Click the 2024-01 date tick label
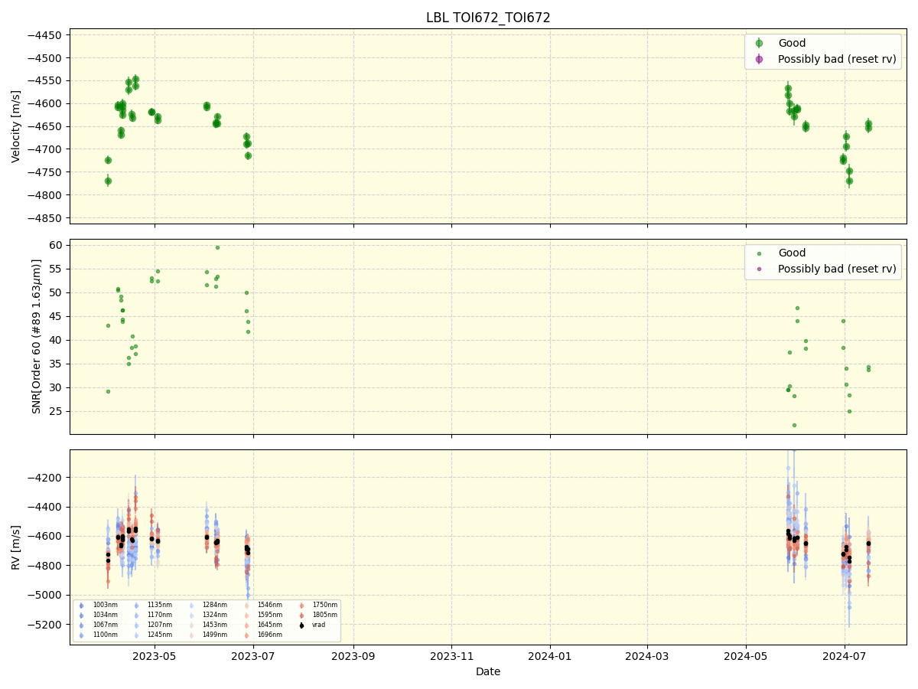Image resolution: width=918 pixels, height=689 pixels. (x=550, y=655)
